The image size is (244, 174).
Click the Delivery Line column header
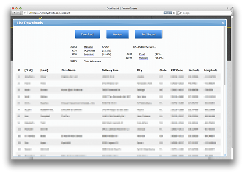click(110, 70)
